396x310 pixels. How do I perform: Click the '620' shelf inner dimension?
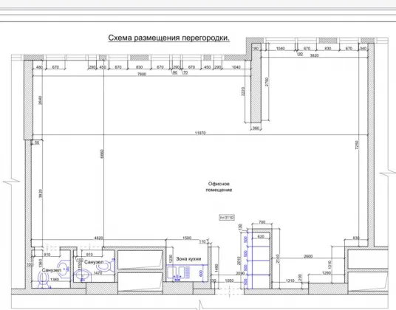tap(261, 237)
